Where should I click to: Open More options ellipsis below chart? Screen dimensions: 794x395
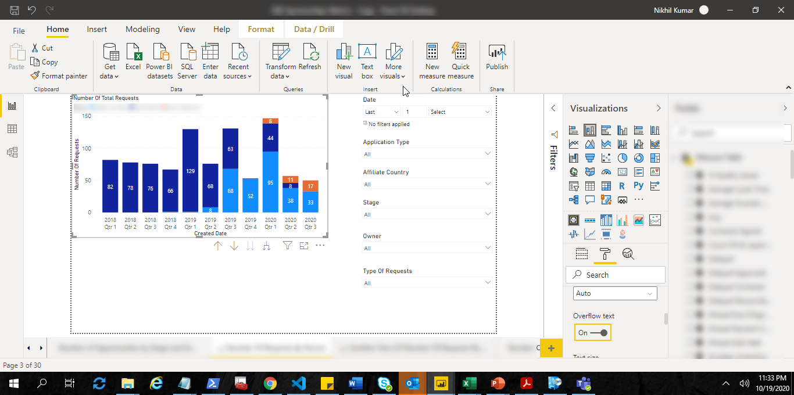(x=320, y=246)
